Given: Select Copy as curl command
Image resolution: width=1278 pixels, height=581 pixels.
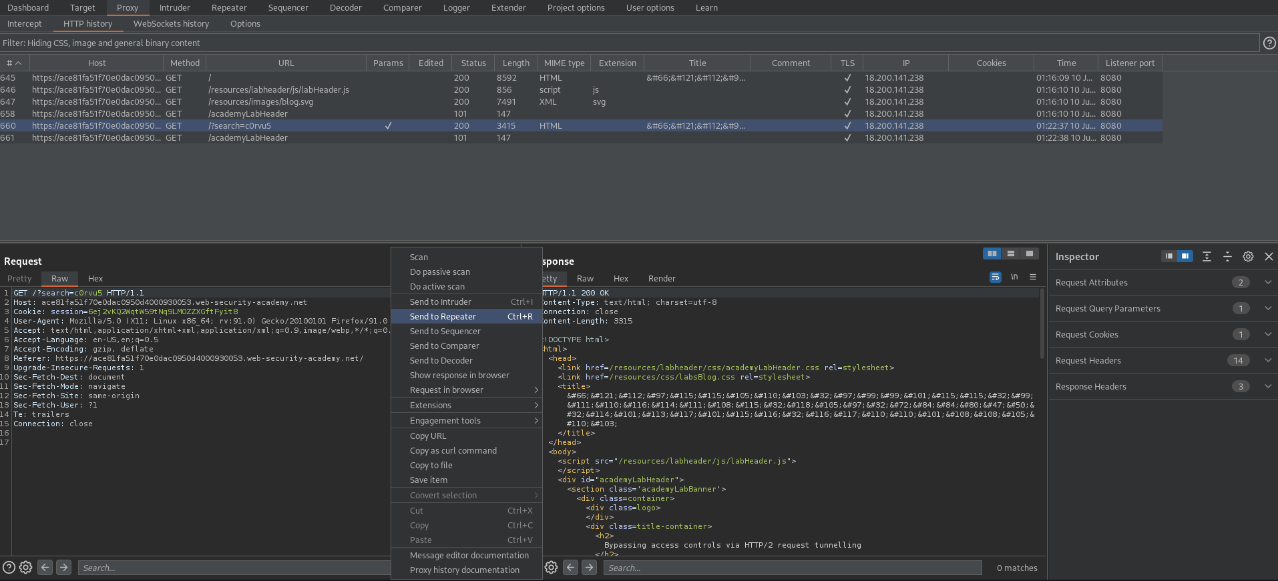Looking at the screenshot, I should click(467, 451).
